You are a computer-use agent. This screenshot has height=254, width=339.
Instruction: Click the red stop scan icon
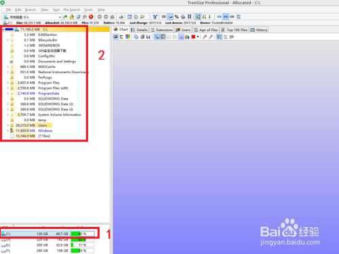[x=91, y=17]
